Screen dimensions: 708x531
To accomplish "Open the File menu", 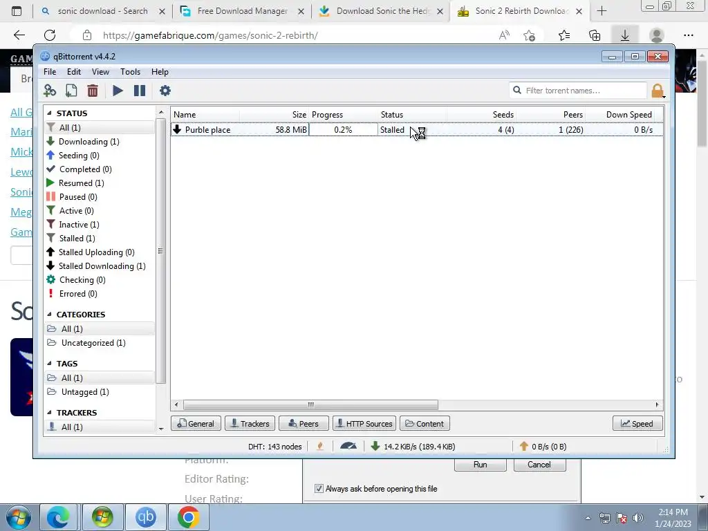I will click(50, 72).
